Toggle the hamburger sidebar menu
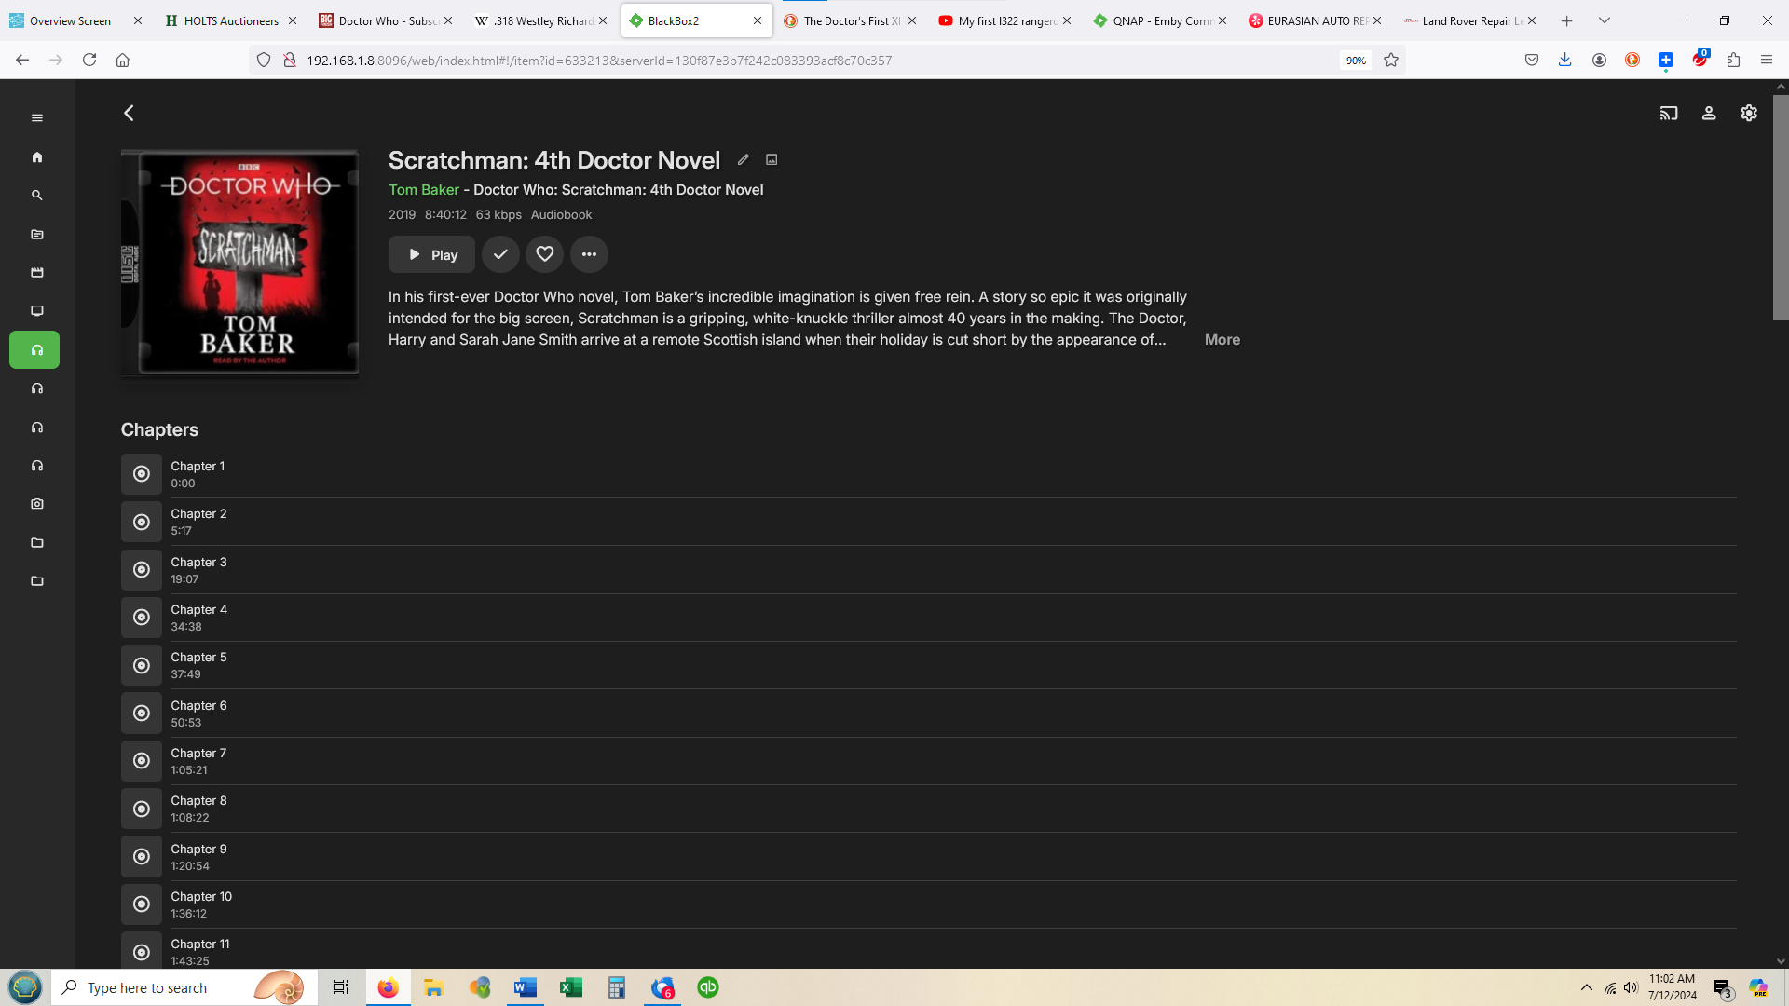The height and width of the screenshot is (1006, 1789). (x=37, y=117)
